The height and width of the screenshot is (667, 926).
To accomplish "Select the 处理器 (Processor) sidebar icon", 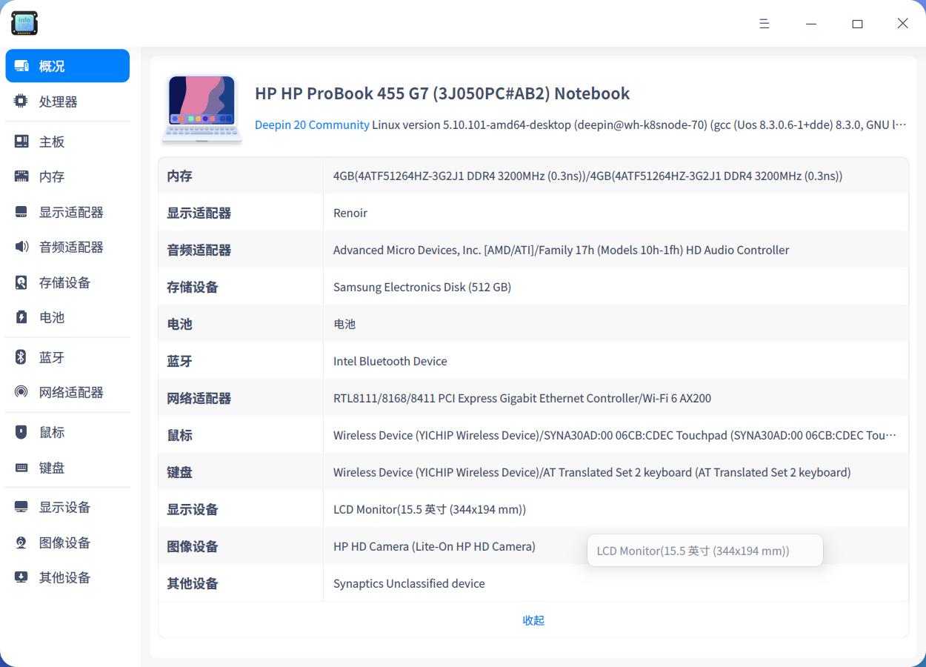I will pyautogui.click(x=21, y=101).
